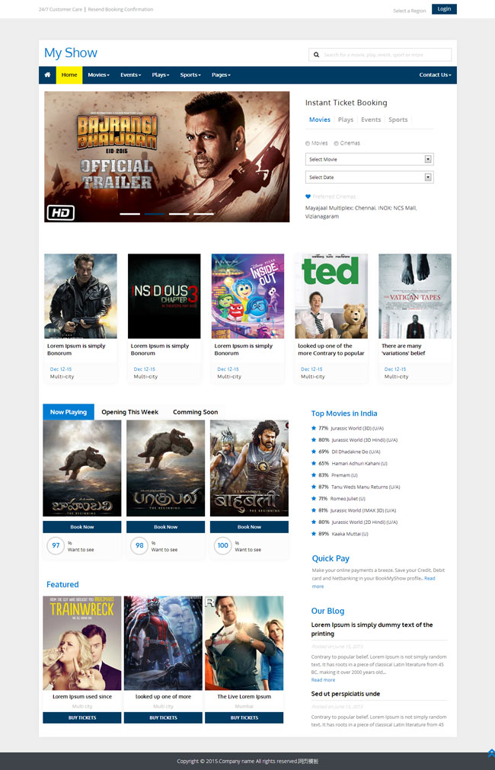Select the Movies radio button

[x=308, y=143]
